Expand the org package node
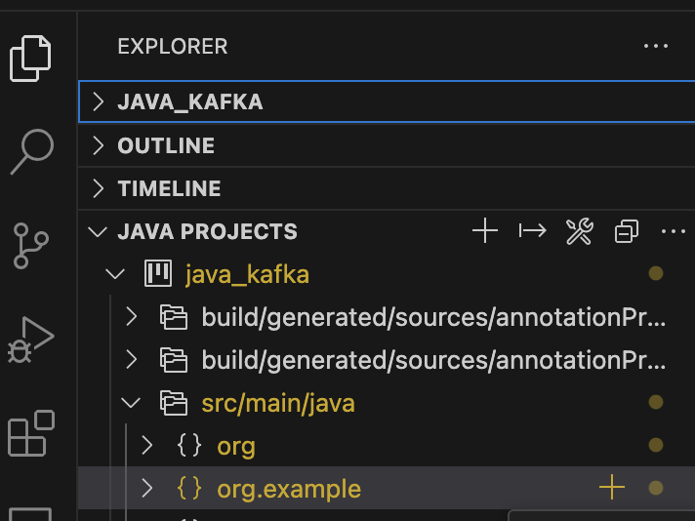This screenshot has height=521, width=695. point(147,446)
